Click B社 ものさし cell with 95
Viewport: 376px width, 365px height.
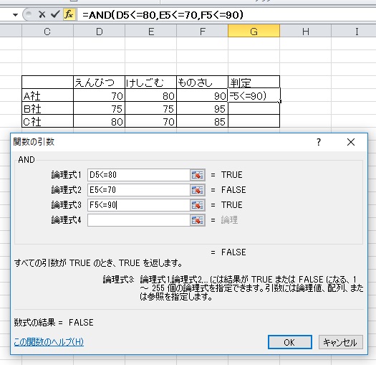[202, 108]
